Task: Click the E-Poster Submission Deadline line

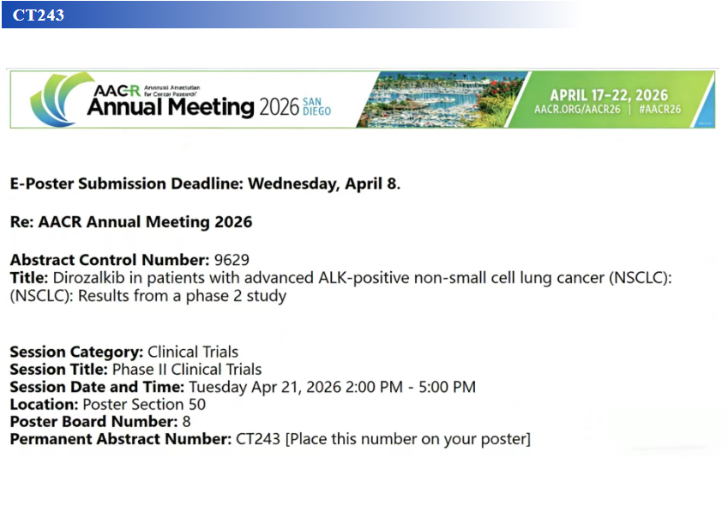Action: click(205, 184)
